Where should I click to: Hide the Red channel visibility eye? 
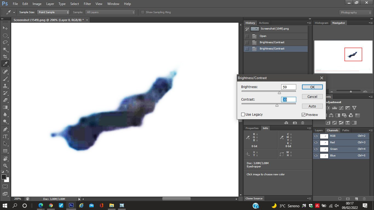point(316,142)
